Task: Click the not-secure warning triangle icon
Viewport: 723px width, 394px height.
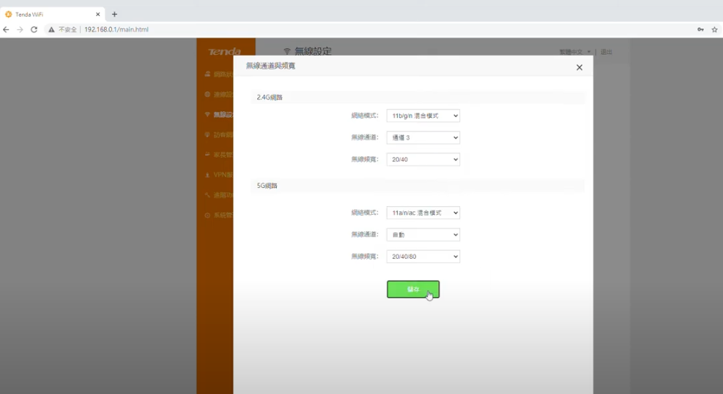Action: tap(51, 29)
